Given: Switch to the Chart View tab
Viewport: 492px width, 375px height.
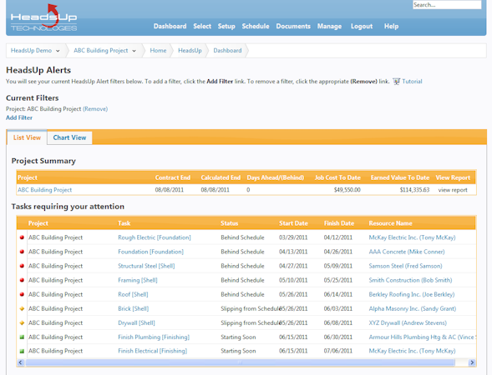Looking at the screenshot, I should 69,137.
